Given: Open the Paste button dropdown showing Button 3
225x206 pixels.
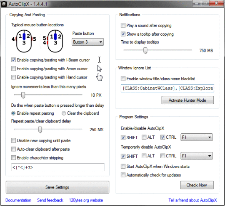Looking at the screenshot, I should coord(87,42).
